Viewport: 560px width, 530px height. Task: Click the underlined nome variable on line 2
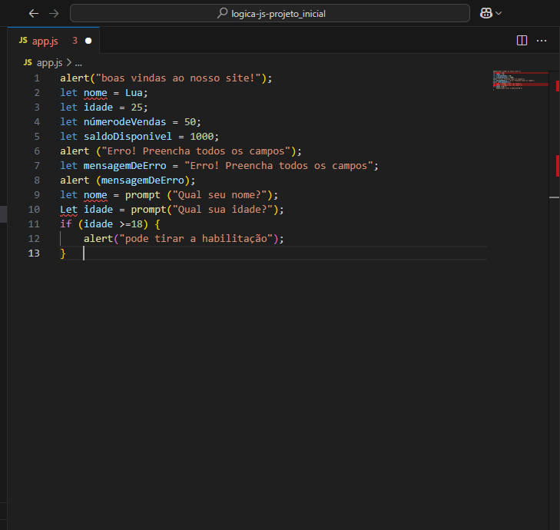95,93
